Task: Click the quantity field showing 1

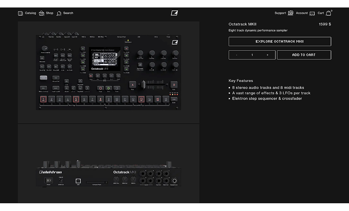Action: 252,55
